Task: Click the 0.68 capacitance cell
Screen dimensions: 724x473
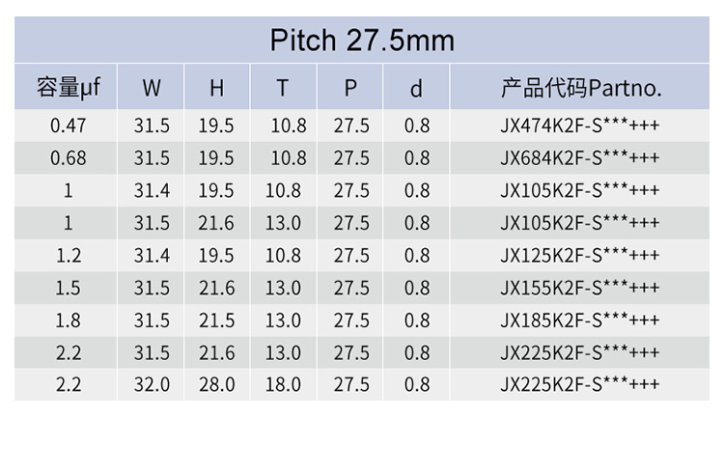Action: click(x=68, y=158)
